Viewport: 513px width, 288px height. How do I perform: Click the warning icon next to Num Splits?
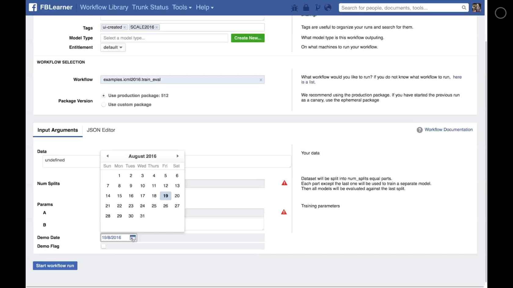click(x=284, y=183)
